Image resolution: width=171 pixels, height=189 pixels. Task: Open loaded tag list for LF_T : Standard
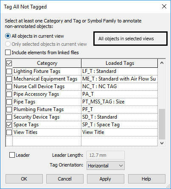coord(120,71)
